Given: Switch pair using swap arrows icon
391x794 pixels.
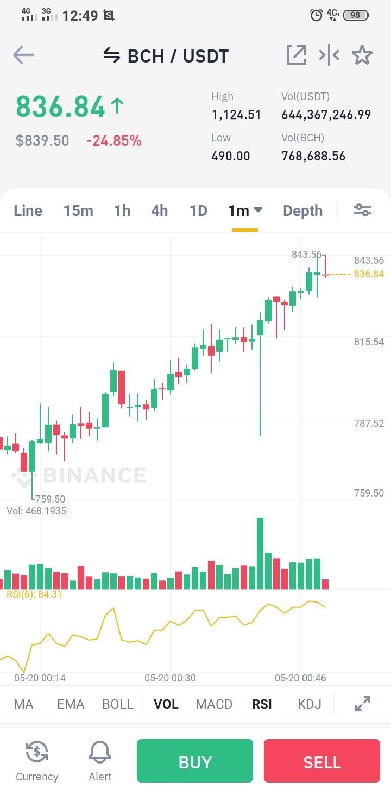Looking at the screenshot, I should [x=112, y=55].
